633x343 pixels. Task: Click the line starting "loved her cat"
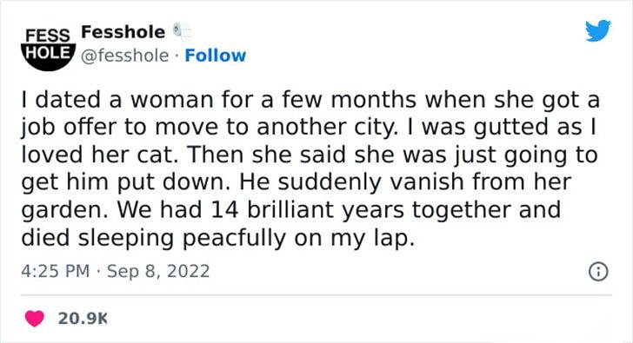(x=310, y=155)
